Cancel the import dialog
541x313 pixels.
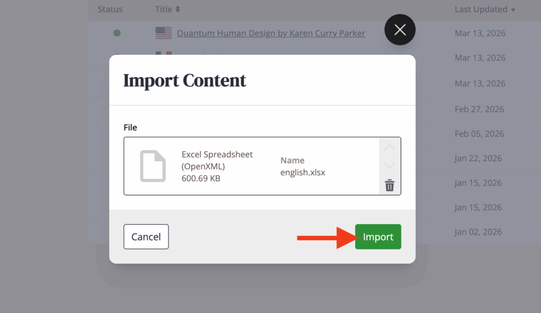coord(146,236)
